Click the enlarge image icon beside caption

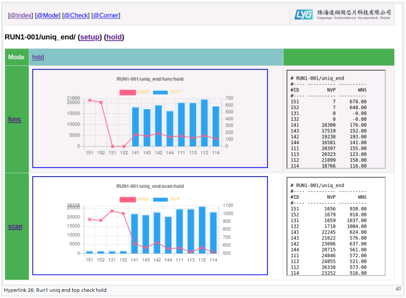point(398,289)
